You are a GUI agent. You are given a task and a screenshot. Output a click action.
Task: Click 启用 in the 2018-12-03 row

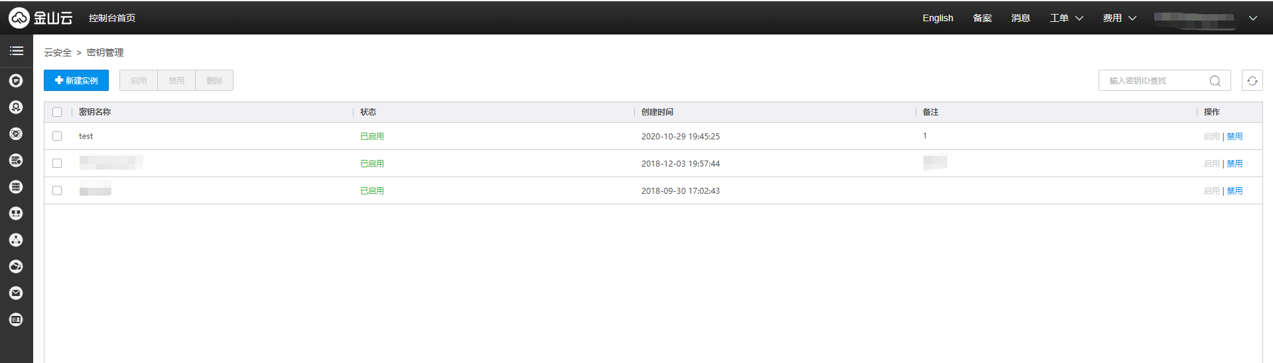point(1212,163)
